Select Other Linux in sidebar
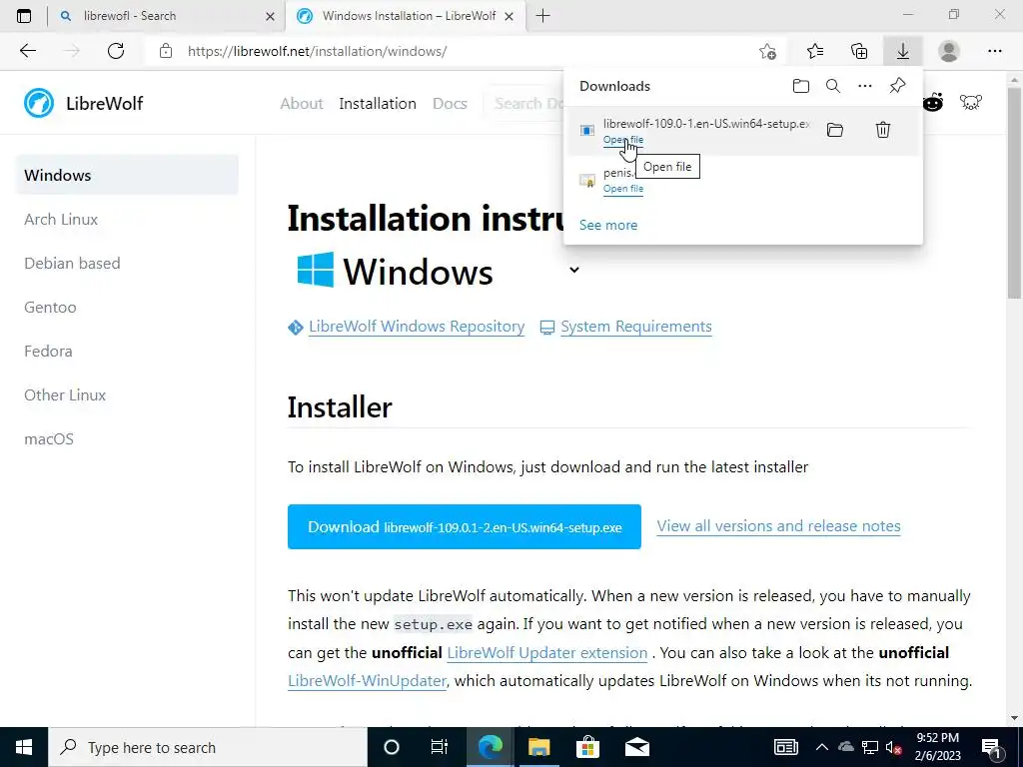The height and width of the screenshot is (767, 1023). tap(65, 394)
